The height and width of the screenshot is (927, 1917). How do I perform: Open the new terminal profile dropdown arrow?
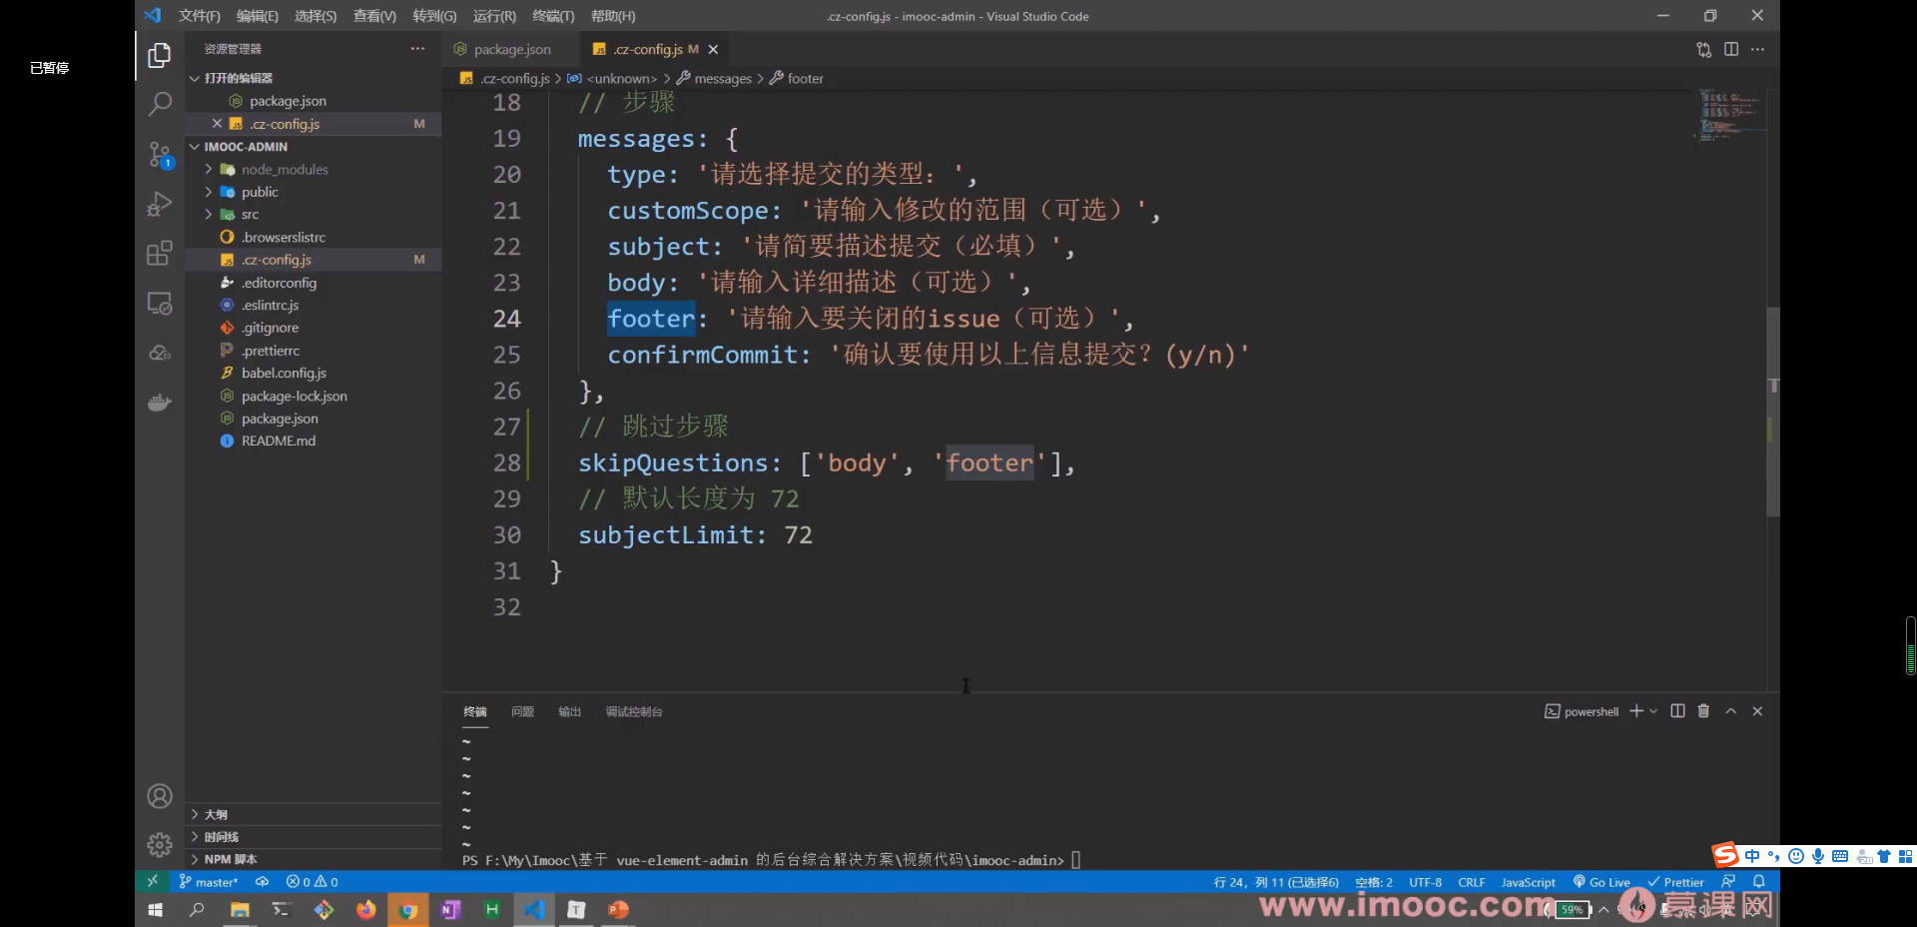pyautogui.click(x=1653, y=711)
